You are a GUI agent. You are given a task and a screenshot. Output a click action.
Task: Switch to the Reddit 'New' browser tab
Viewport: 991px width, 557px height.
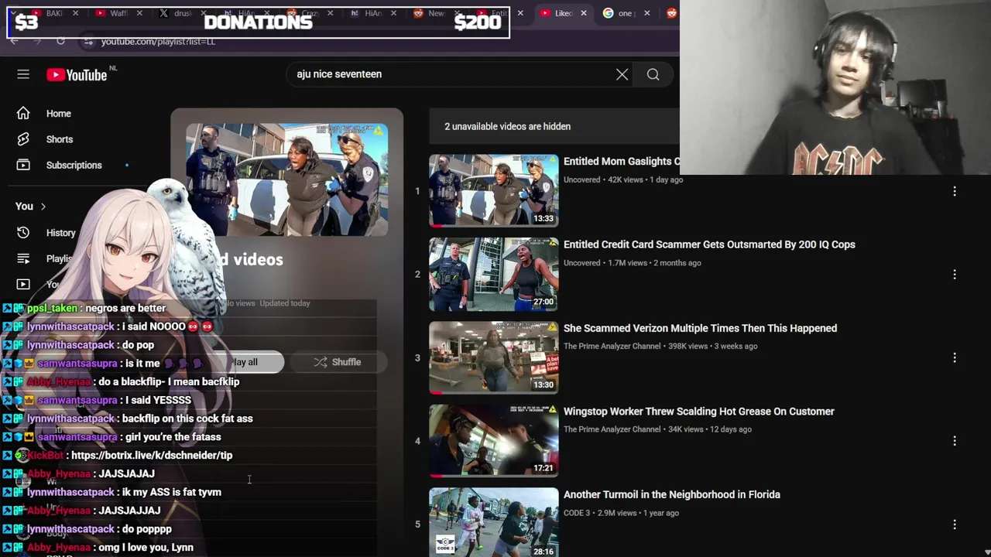(x=437, y=13)
